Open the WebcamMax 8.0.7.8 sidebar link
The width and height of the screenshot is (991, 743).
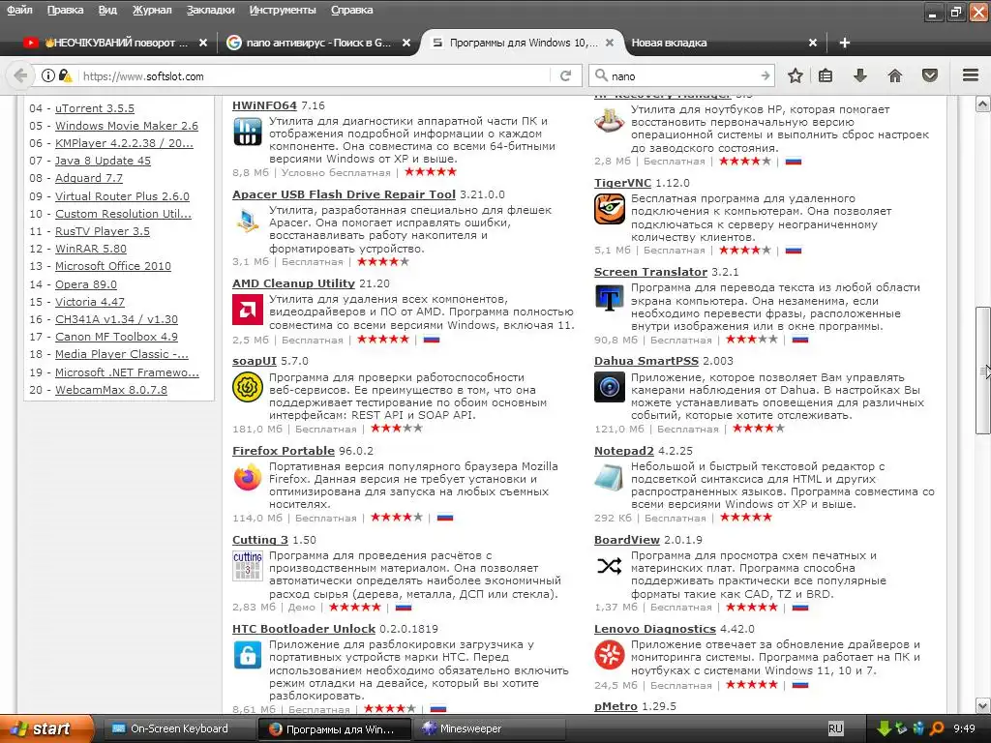(111, 390)
